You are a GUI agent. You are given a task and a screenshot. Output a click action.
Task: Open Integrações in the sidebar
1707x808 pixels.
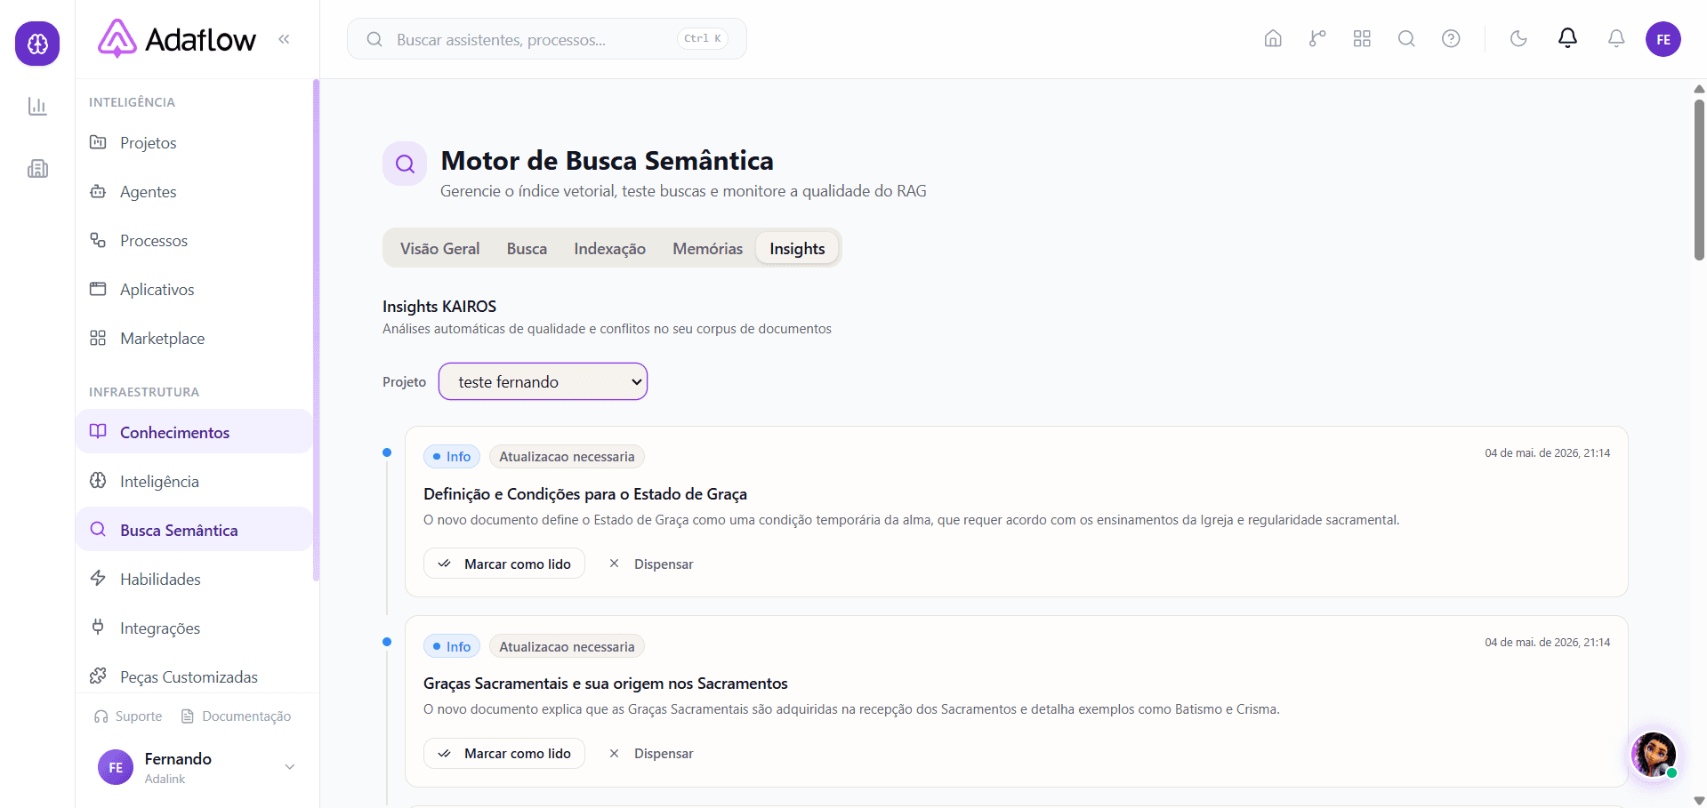coord(194,628)
